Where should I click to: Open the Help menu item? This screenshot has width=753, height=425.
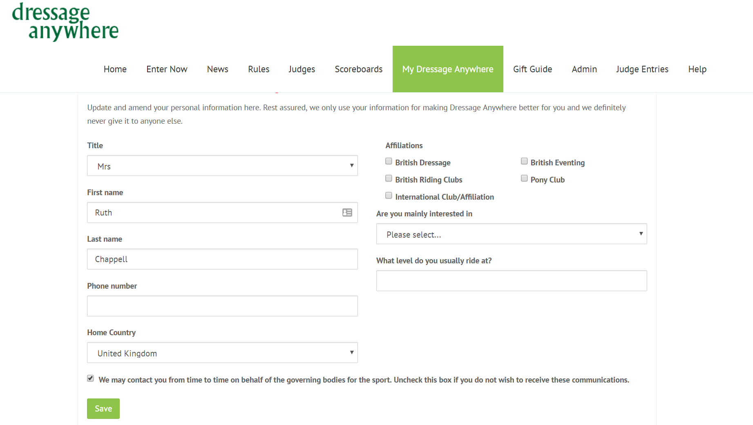tap(697, 69)
